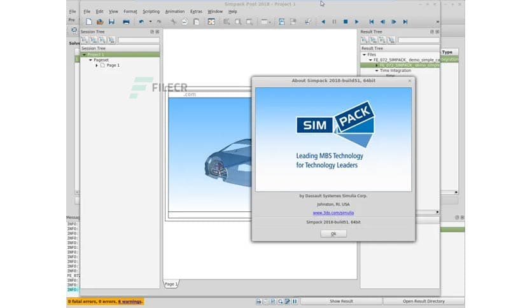The width and height of the screenshot is (532, 308).
Task: Open the Format menu
Action: pos(130,11)
